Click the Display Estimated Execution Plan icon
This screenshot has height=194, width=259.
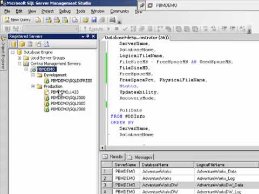pos(133,29)
